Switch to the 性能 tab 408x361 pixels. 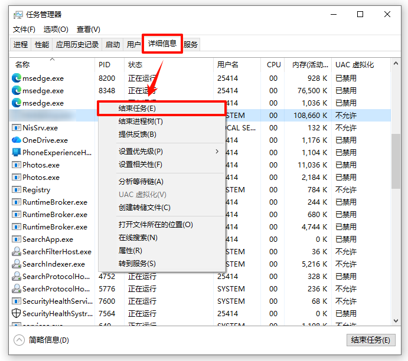tap(42, 45)
